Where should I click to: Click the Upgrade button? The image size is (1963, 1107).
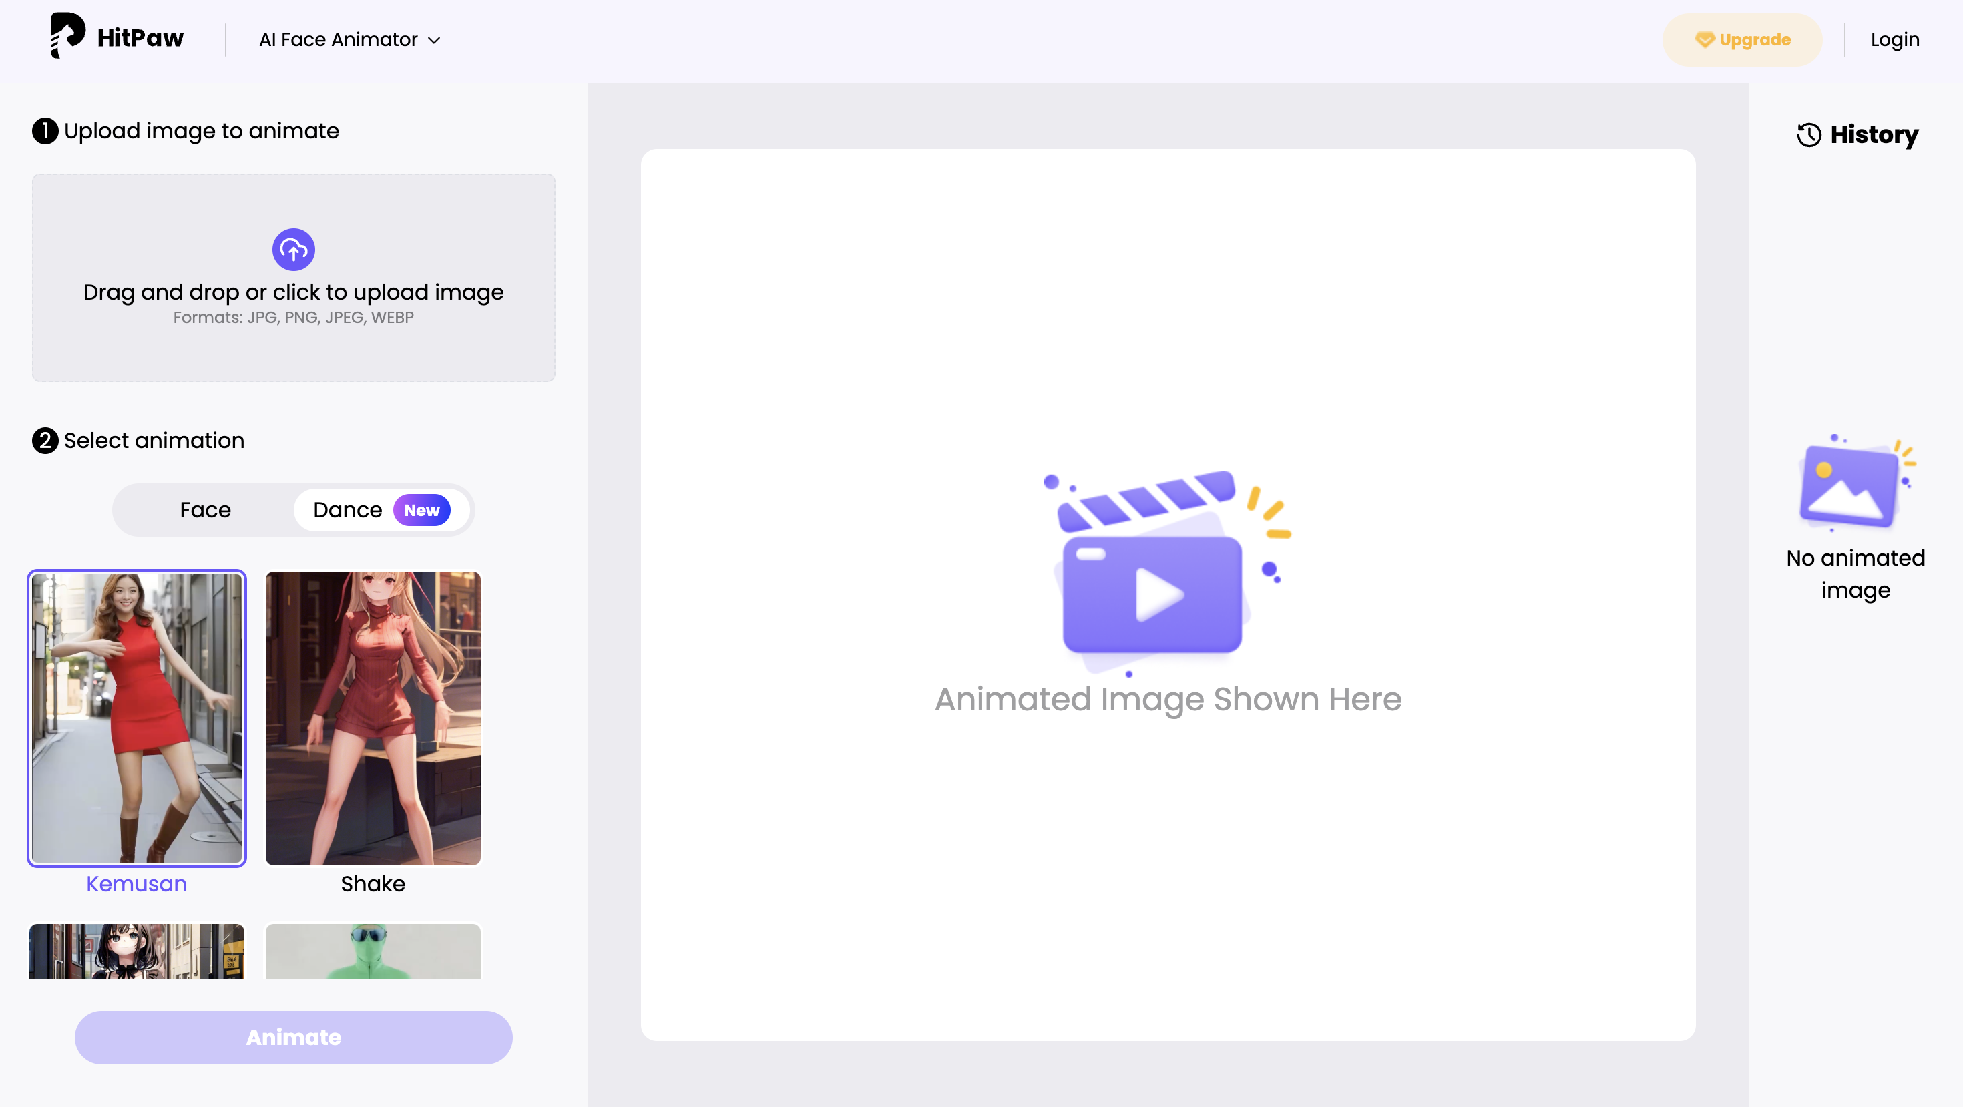click(x=1743, y=39)
